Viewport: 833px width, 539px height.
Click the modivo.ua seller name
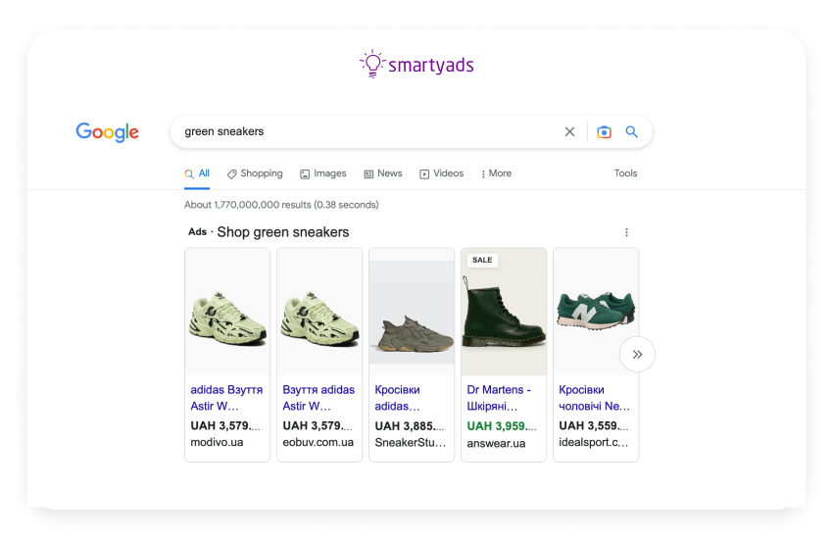217,442
